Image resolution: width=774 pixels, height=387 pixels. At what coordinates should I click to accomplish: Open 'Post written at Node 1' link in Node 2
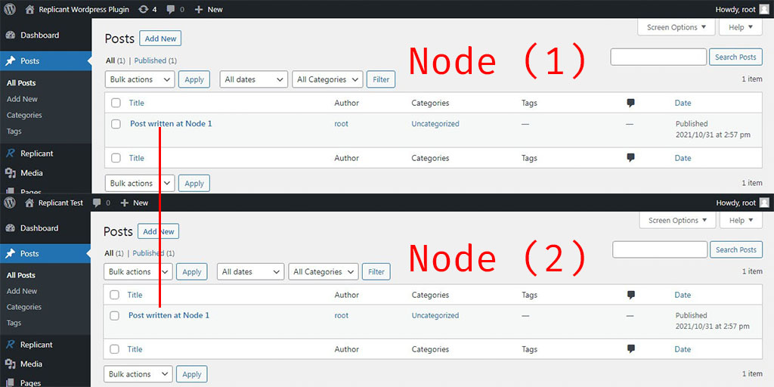pos(169,315)
